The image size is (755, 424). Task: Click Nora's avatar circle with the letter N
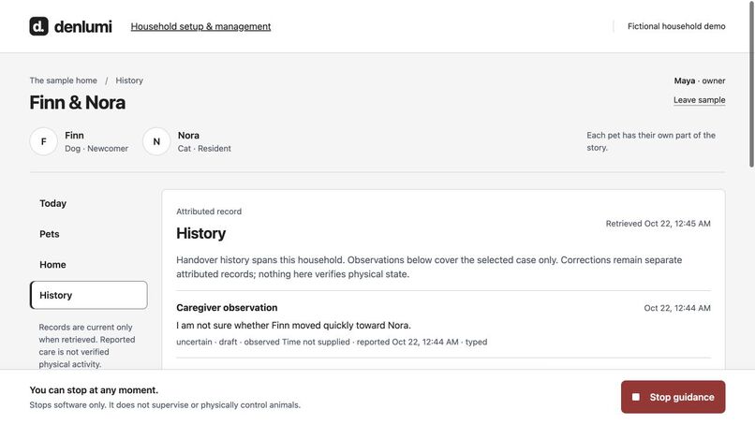(x=156, y=141)
